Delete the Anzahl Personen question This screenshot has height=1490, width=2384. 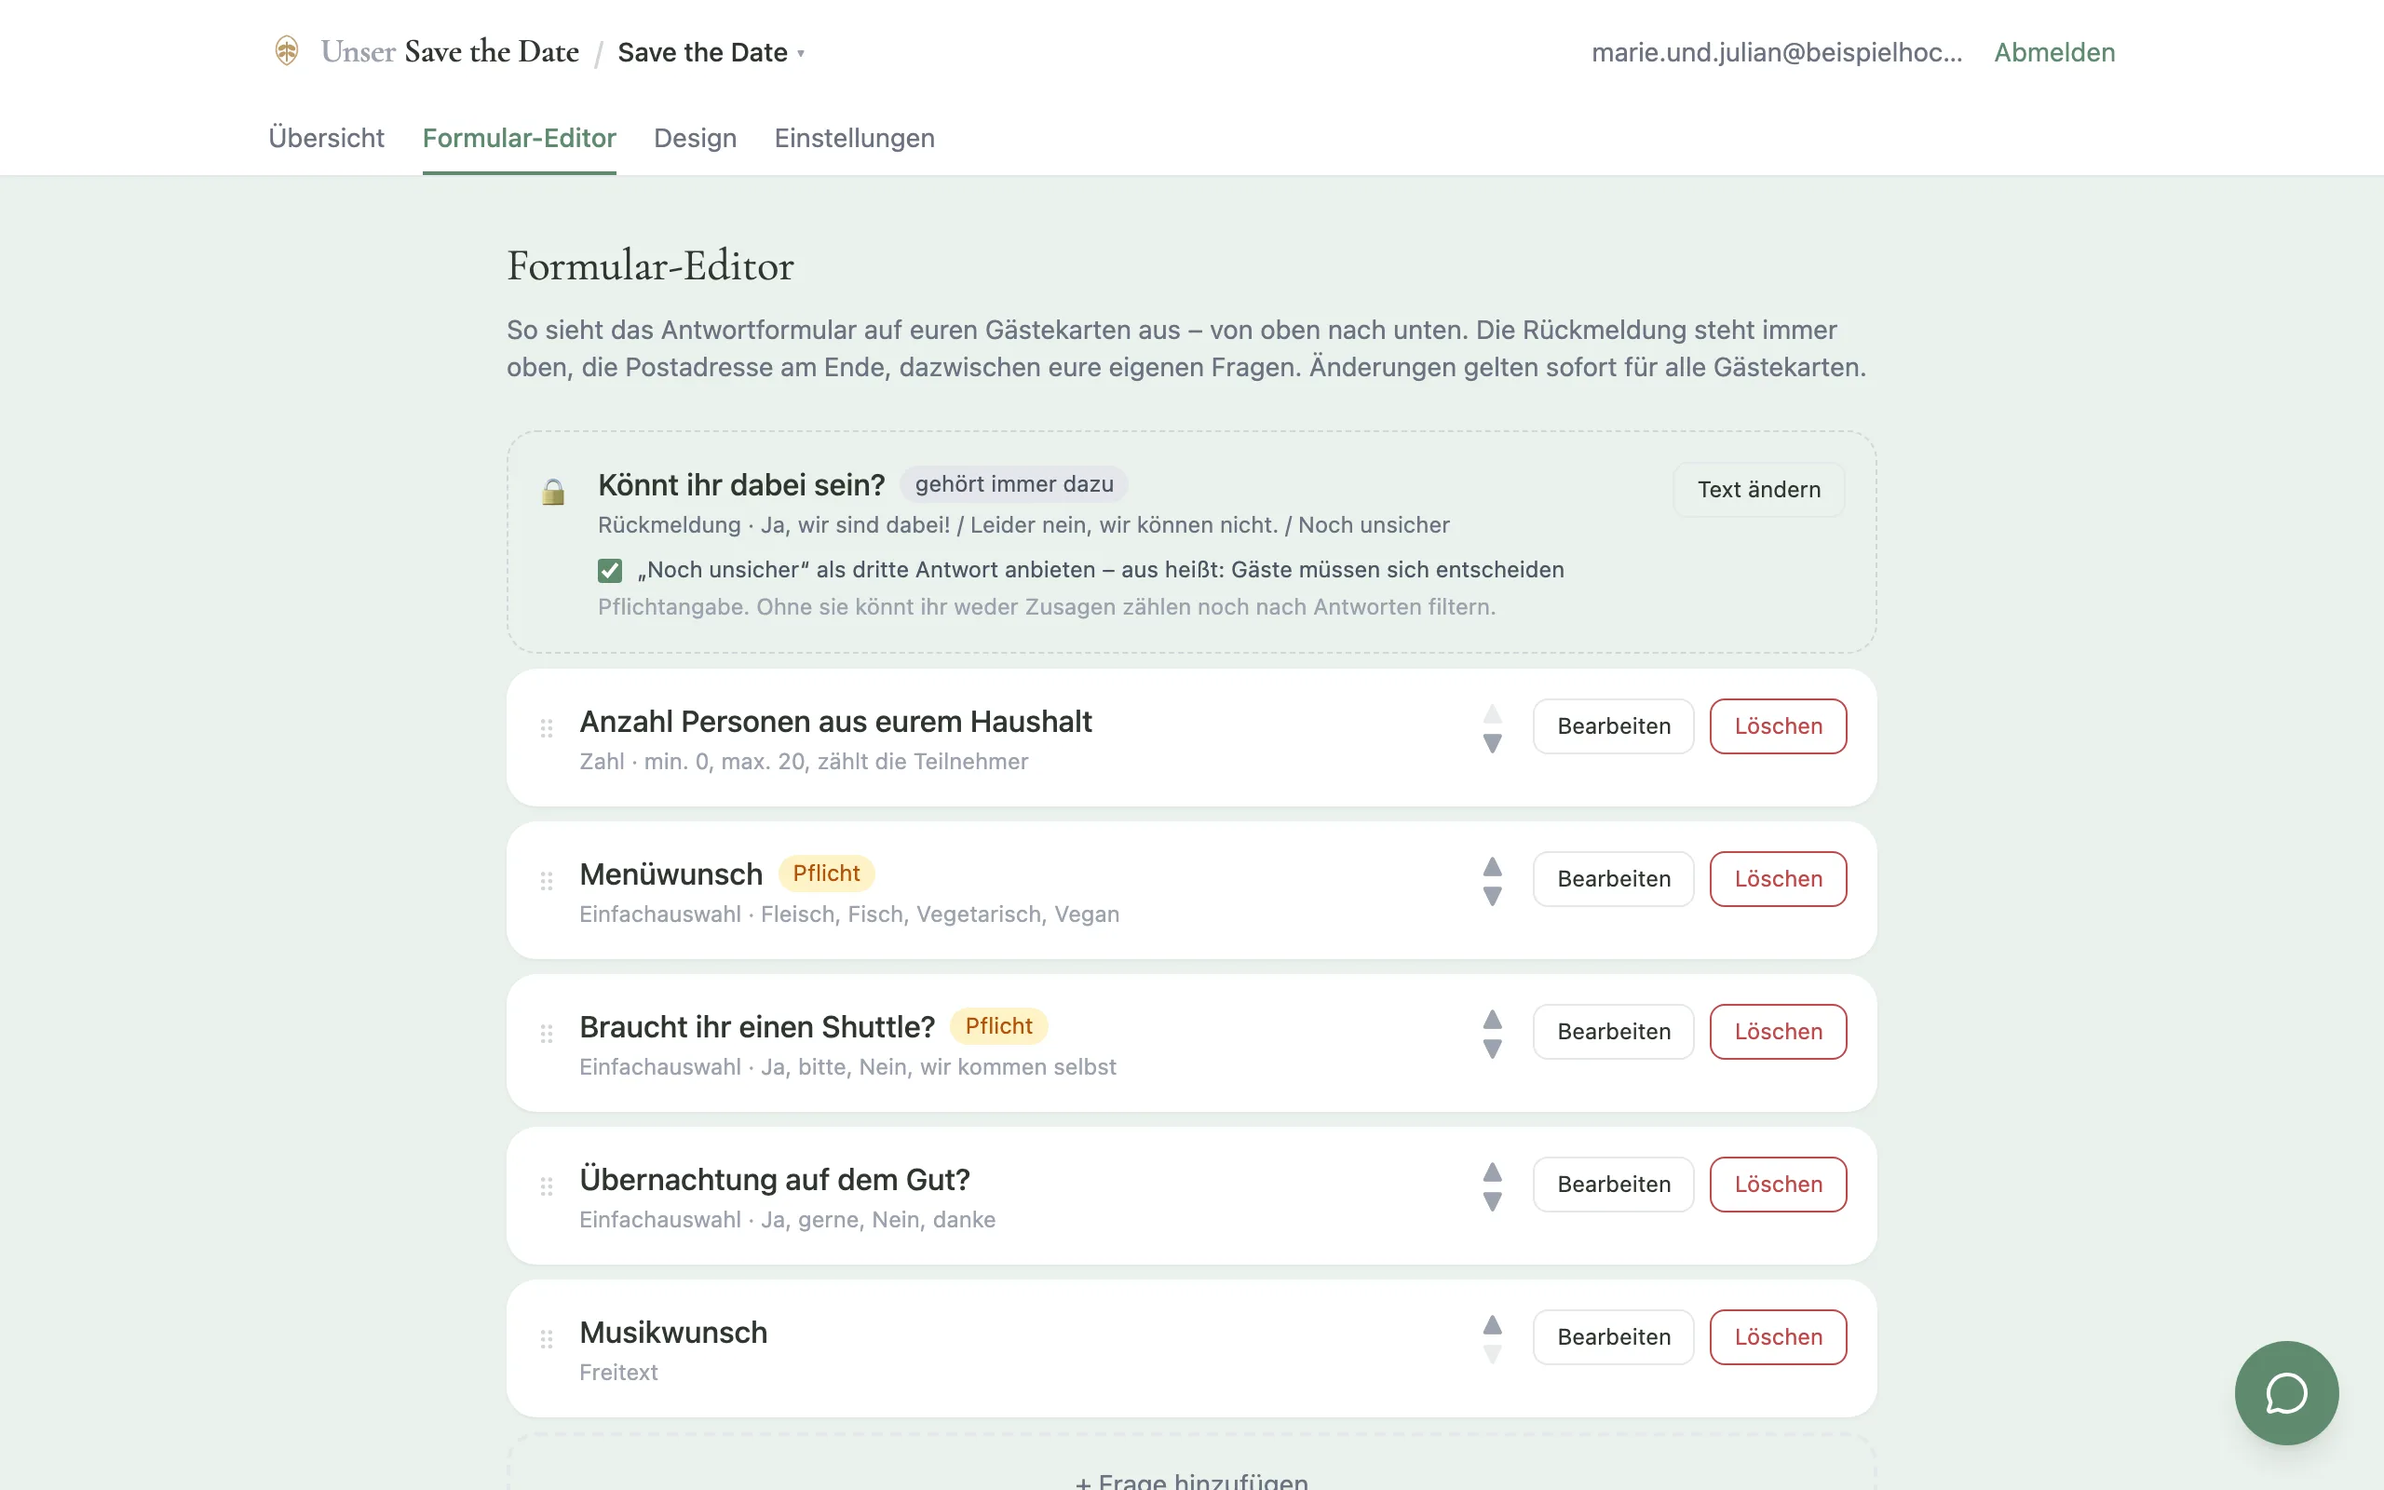1778,726
